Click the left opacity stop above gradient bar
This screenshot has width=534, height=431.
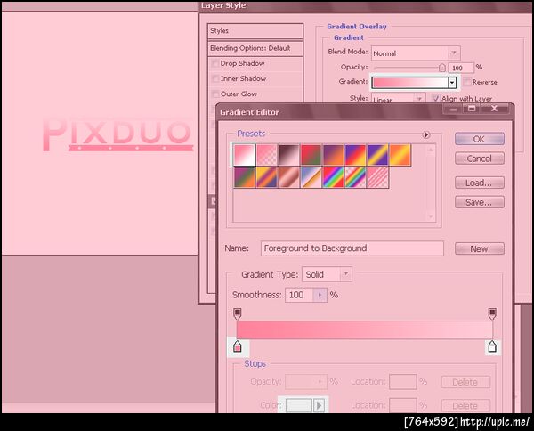tap(238, 313)
